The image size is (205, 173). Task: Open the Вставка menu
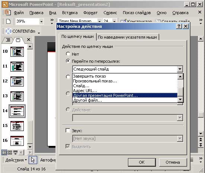click(x=70, y=13)
